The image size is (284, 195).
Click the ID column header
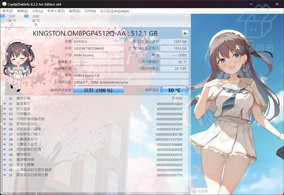tap(11, 98)
